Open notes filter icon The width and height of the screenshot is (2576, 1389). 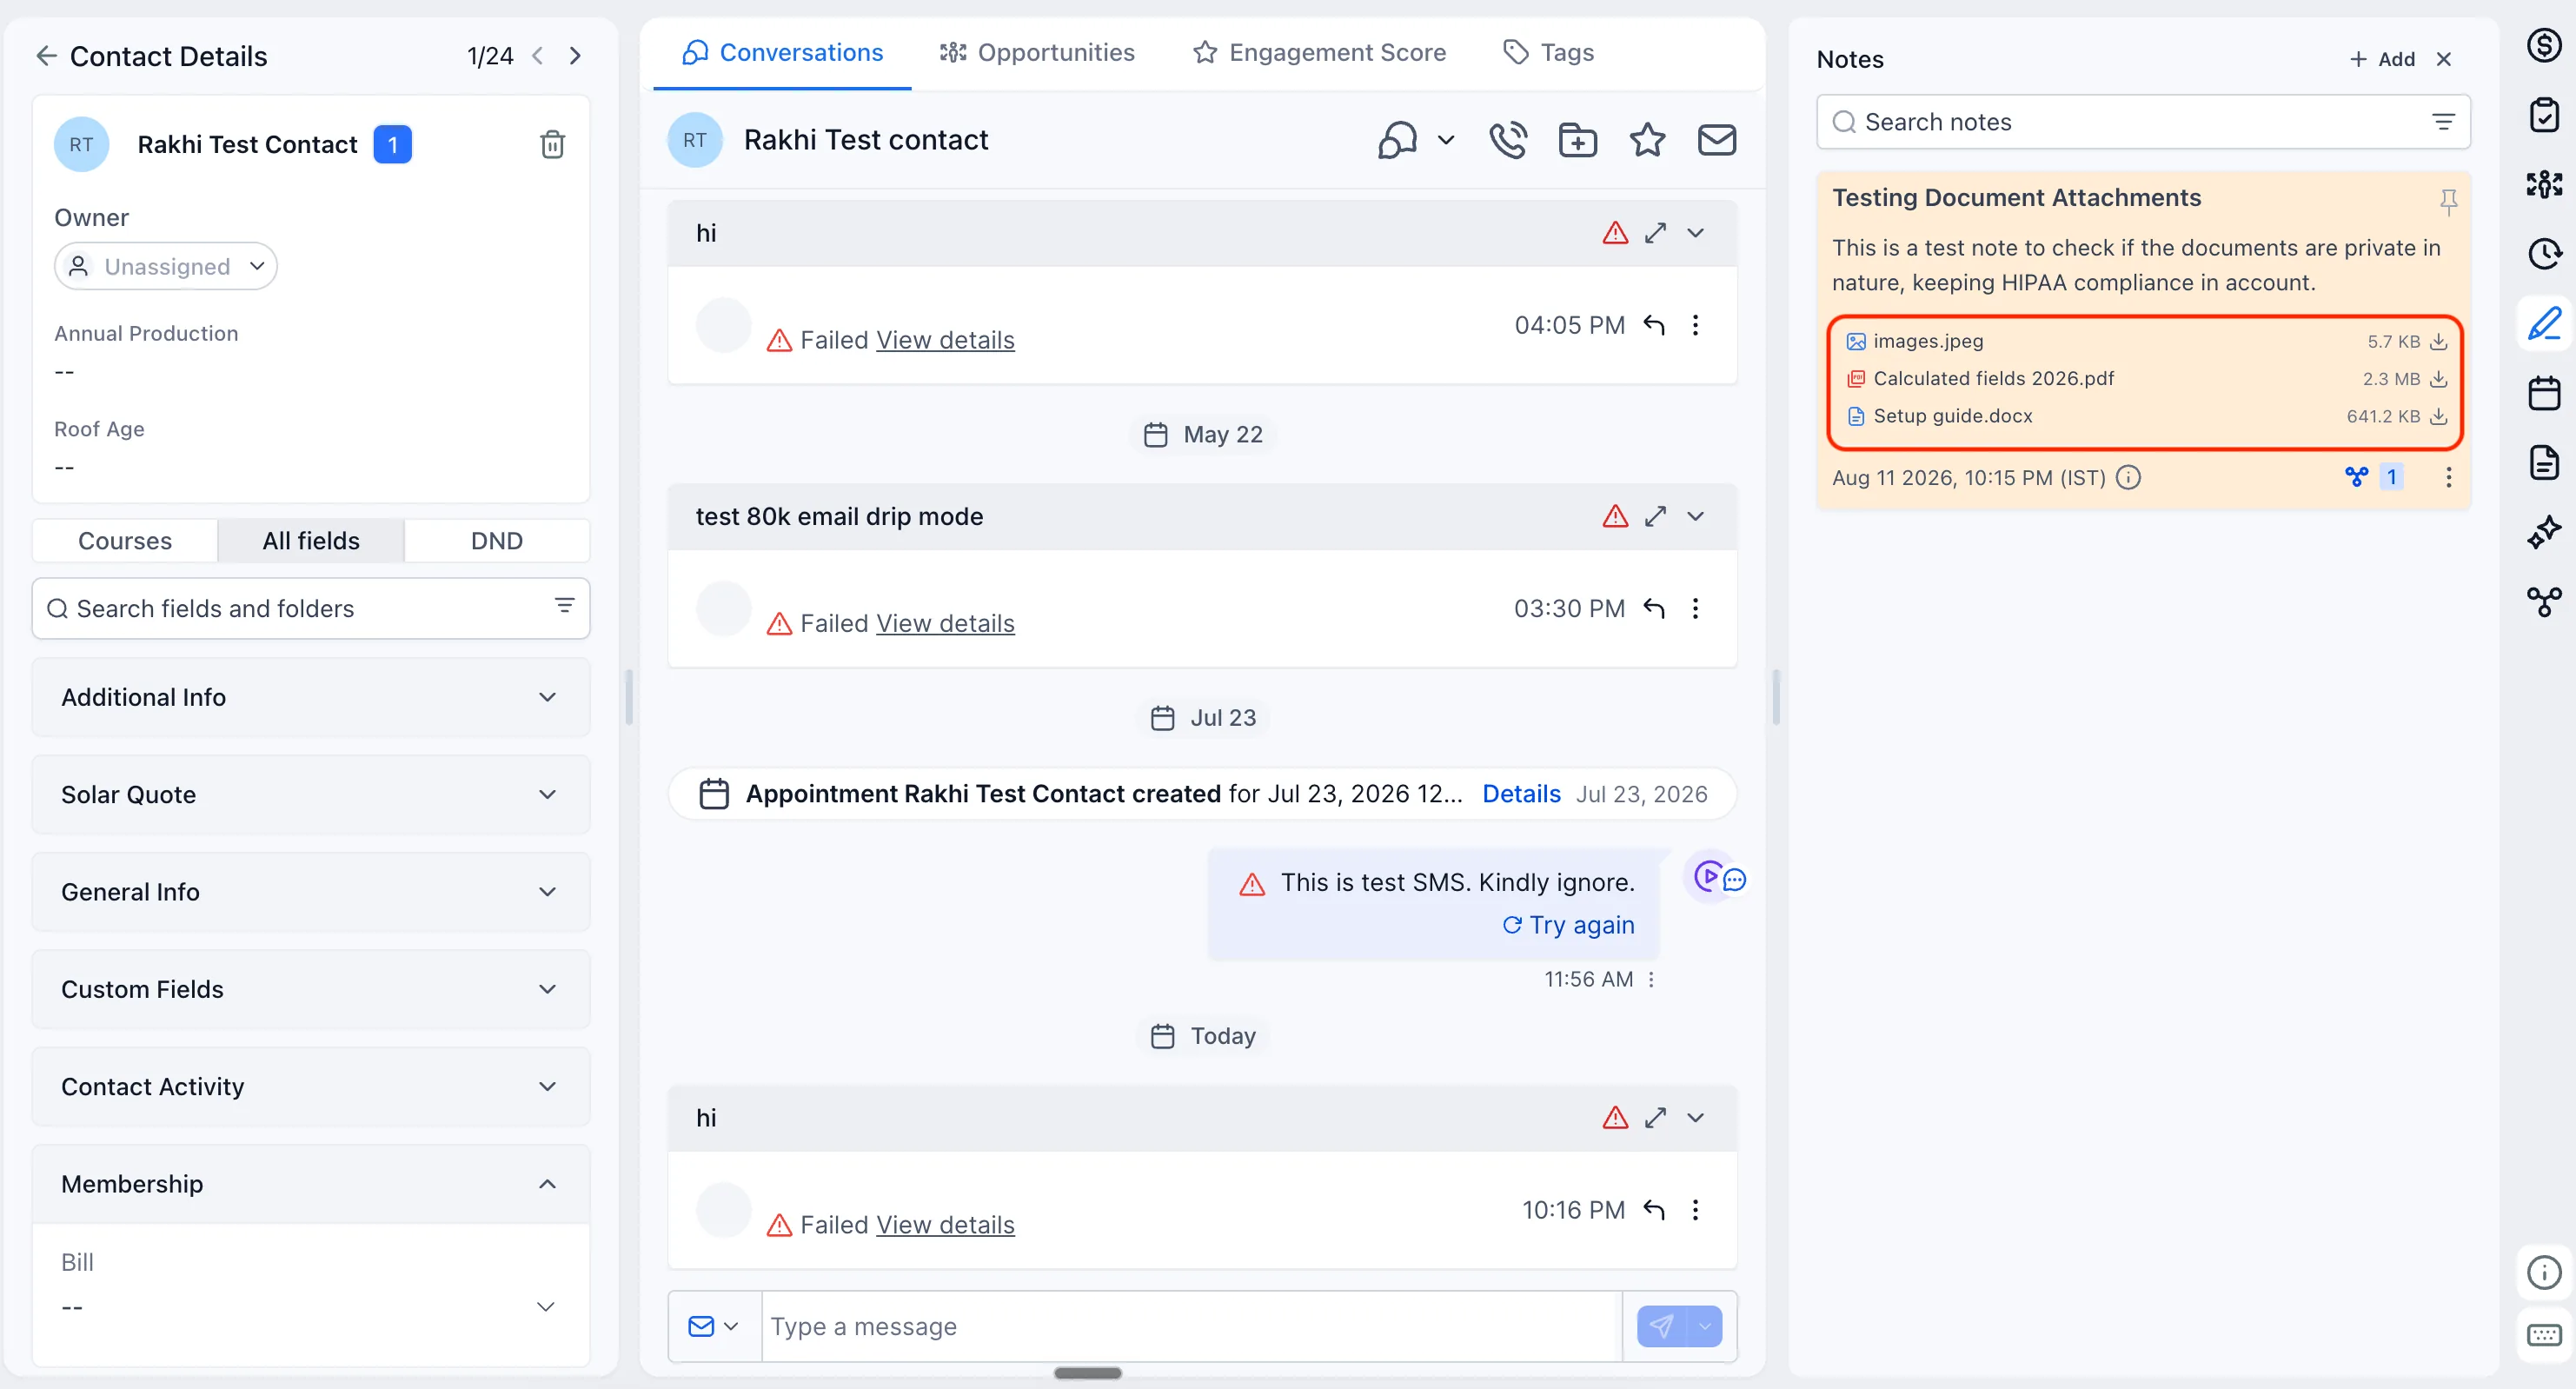coord(2443,122)
